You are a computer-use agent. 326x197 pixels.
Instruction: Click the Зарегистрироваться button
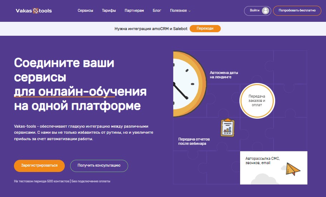coord(39,166)
